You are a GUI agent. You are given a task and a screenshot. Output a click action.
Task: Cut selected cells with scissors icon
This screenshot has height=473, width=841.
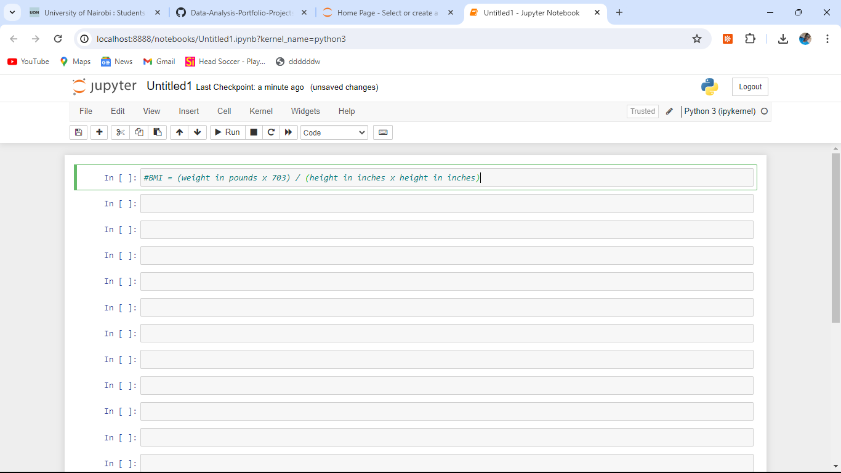click(x=121, y=132)
